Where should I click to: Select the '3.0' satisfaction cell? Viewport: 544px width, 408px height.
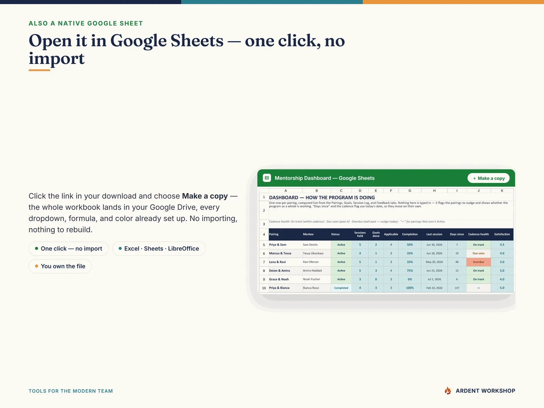click(502, 262)
